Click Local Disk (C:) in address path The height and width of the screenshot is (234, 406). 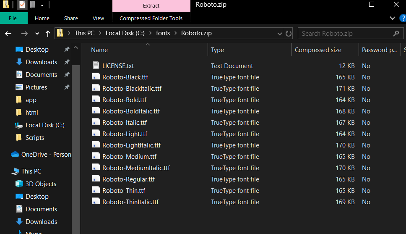click(125, 33)
